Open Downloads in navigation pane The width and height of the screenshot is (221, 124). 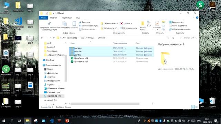(51, 77)
